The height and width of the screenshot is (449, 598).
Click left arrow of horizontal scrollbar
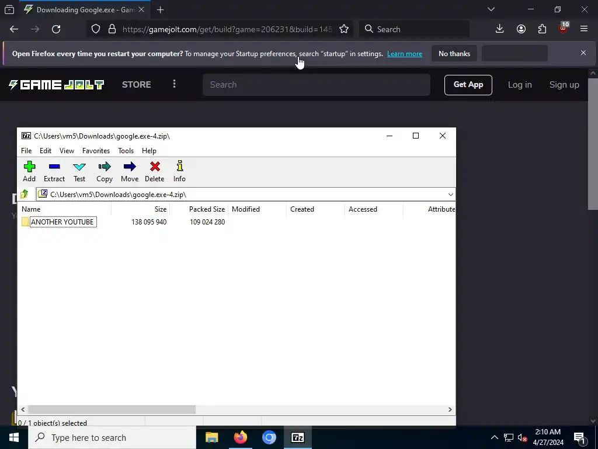23,409
